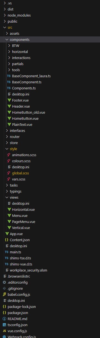Click the JS icon next to vue.config.js
Screen dimensions: 100x338
point(4,331)
